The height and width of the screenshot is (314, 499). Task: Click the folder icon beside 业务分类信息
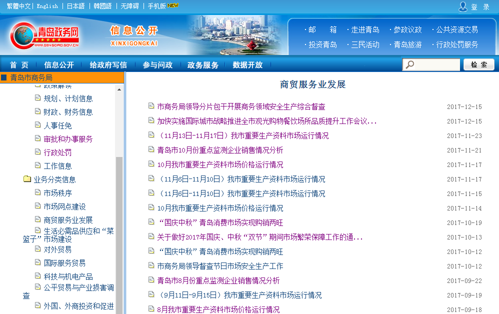click(27, 179)
